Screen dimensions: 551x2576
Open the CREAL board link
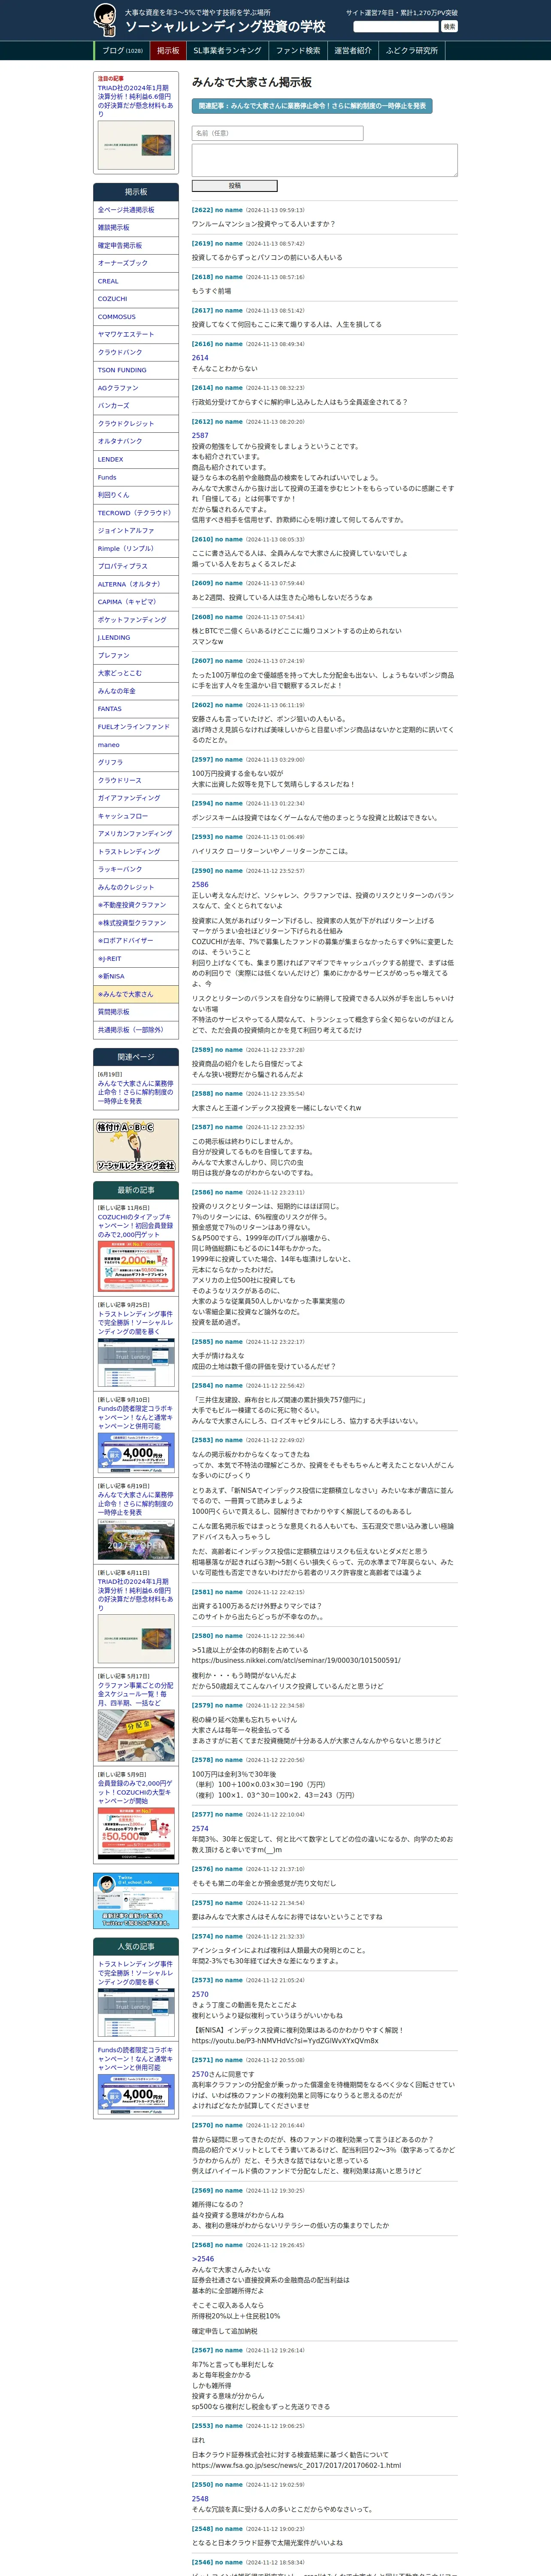pos(136,281)
